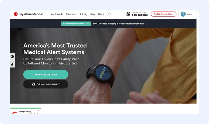Viewport: 209px width, 124px height.
Task: Click the toll-free number 1-877-522-9633 in header
Action: (x=140, y=15)
